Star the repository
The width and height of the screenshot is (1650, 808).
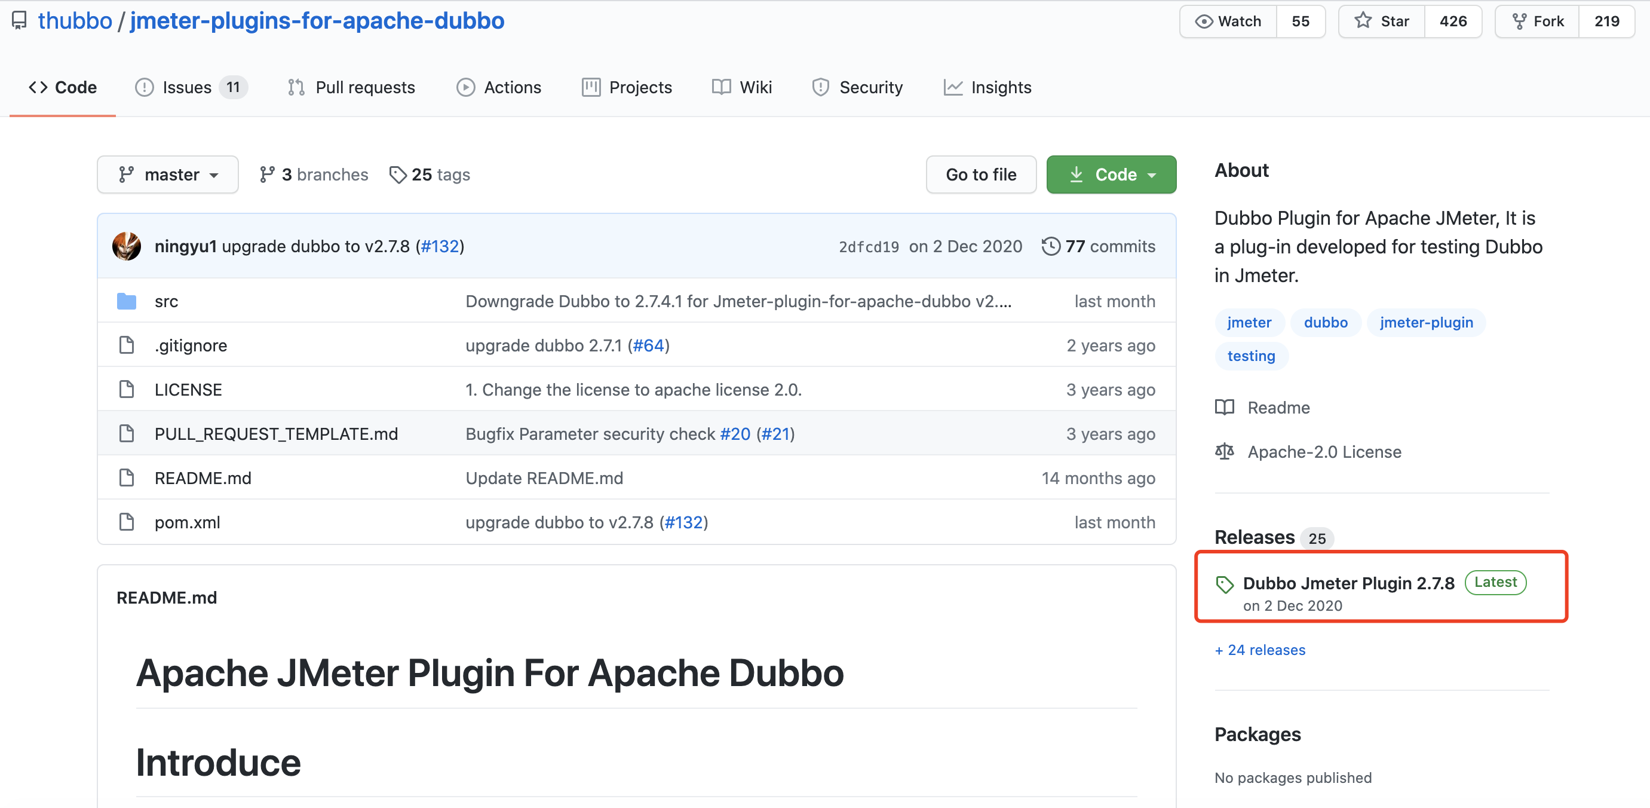click(x=1382, y=21)
